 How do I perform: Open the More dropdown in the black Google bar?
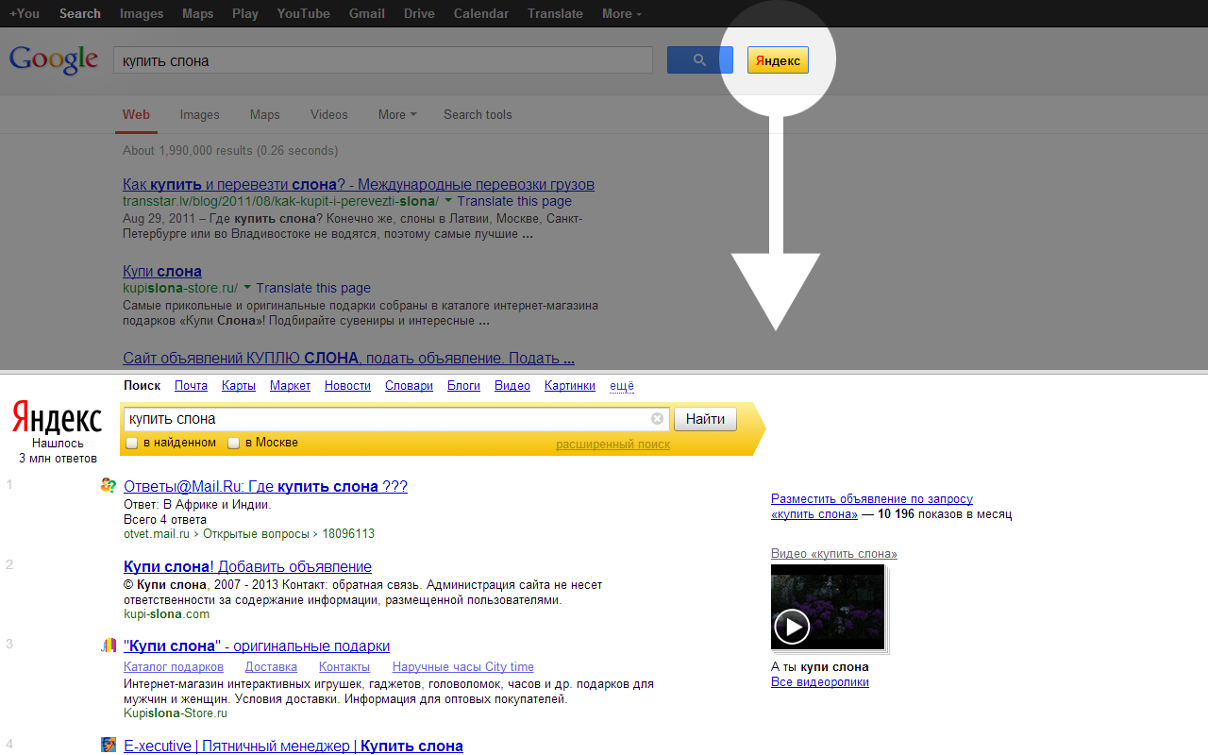(x=622, y=13)
